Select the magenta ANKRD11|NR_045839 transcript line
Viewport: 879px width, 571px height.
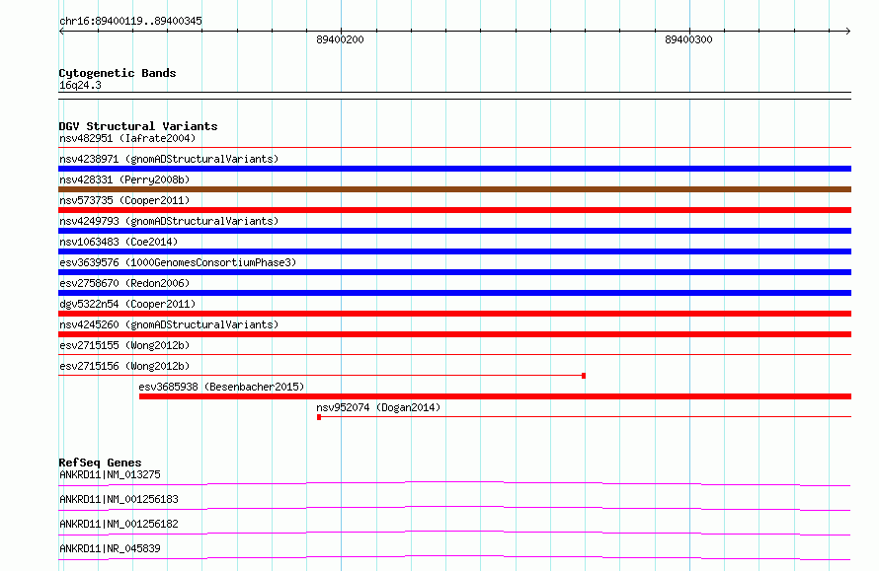[x=454, y=557]
